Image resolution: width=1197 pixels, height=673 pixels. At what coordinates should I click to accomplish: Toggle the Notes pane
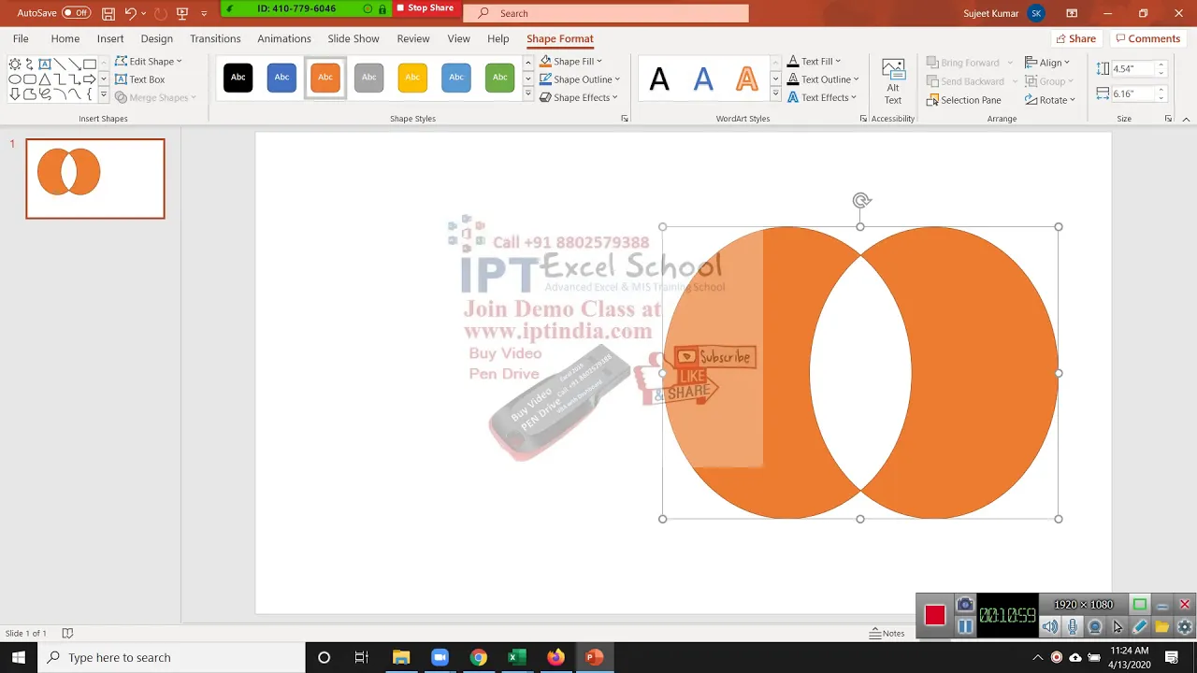pyautogui.click(x=887, y=633)
